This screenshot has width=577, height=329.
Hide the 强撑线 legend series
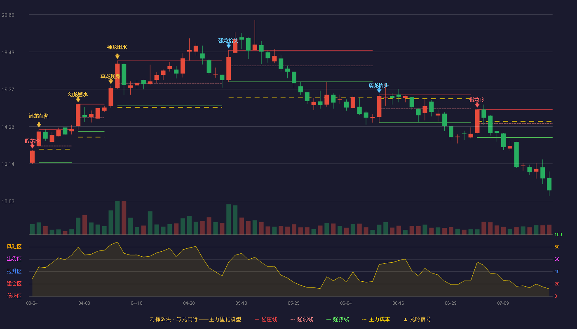point(338,319)
